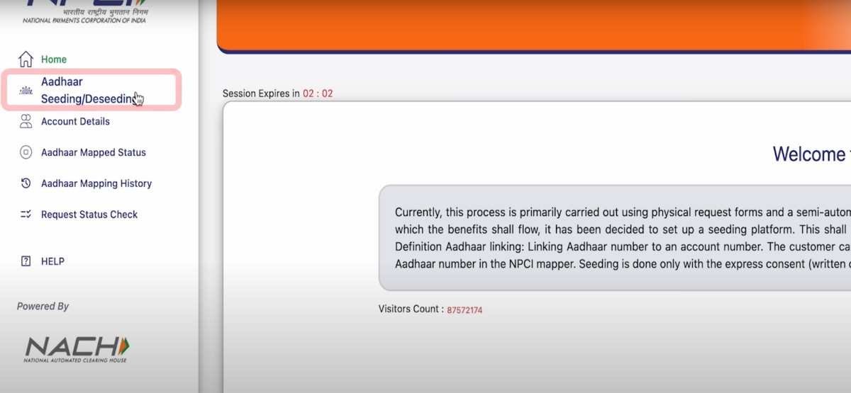Click the visitors count number

[465, 310]
